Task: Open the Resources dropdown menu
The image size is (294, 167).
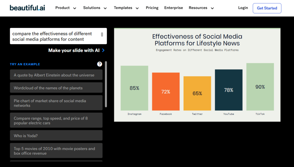Action: (x=201, y=8)
